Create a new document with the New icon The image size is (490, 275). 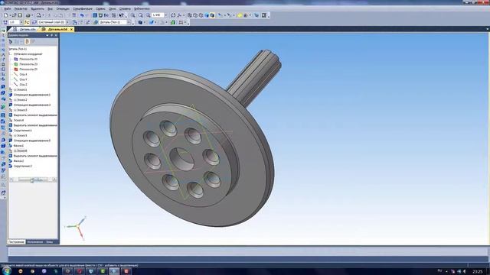pyautogui.click(x=5, y=15)
